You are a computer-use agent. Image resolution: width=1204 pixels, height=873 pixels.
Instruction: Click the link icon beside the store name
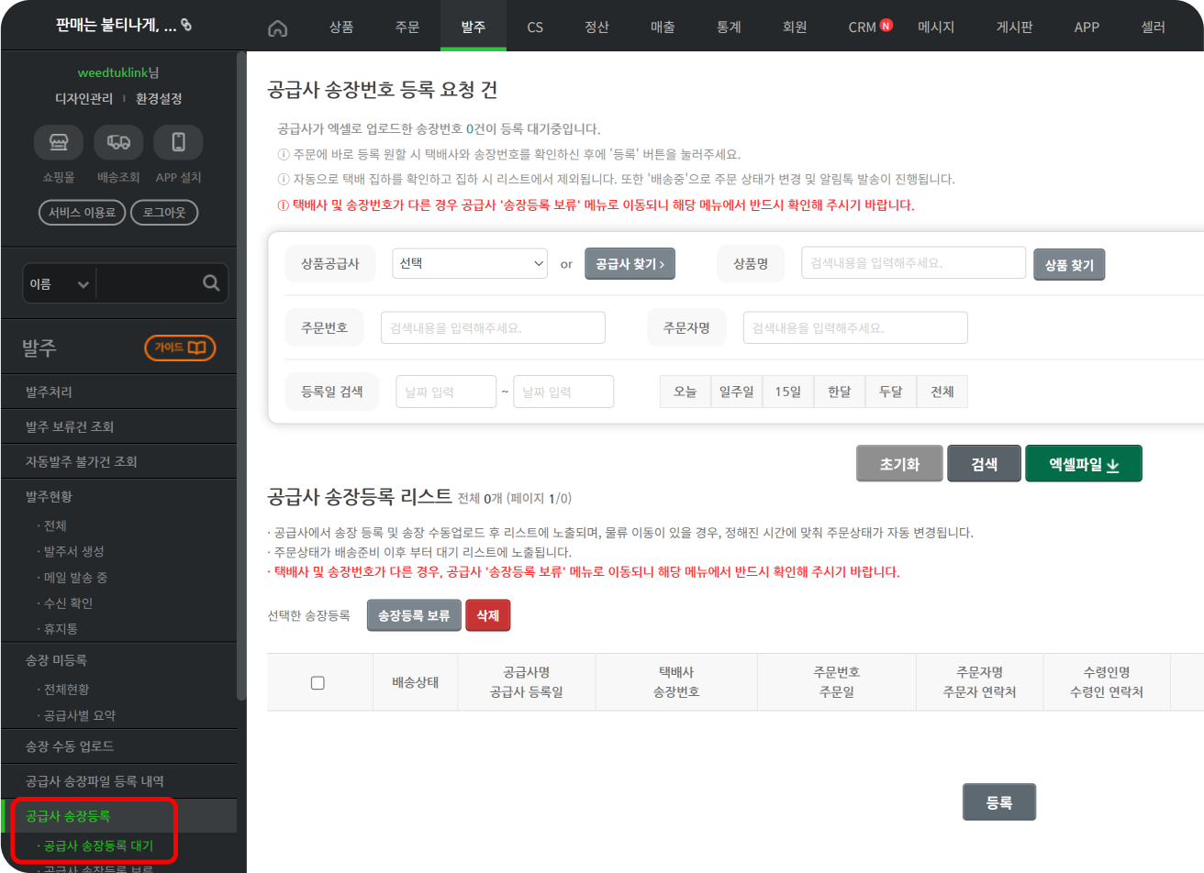pos(186,26)
